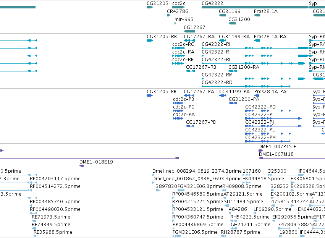Select EST RE71973.5prime
Viewport: 325px width, 238px height.
click(51, 217)
